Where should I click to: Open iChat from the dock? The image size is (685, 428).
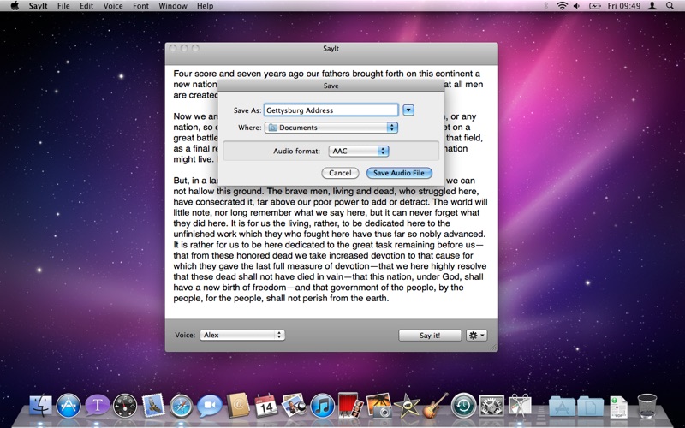click(210, 406)
